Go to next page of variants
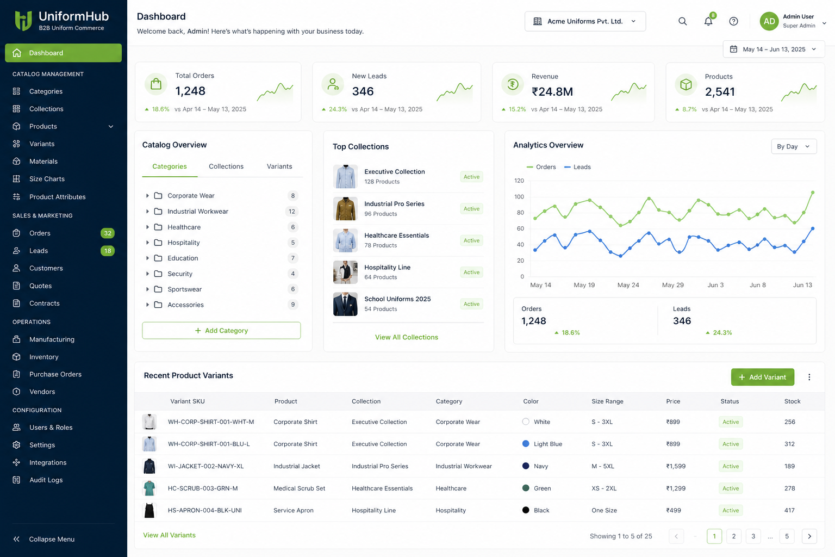This screenshot has width=835, height=557. (809, 536)
